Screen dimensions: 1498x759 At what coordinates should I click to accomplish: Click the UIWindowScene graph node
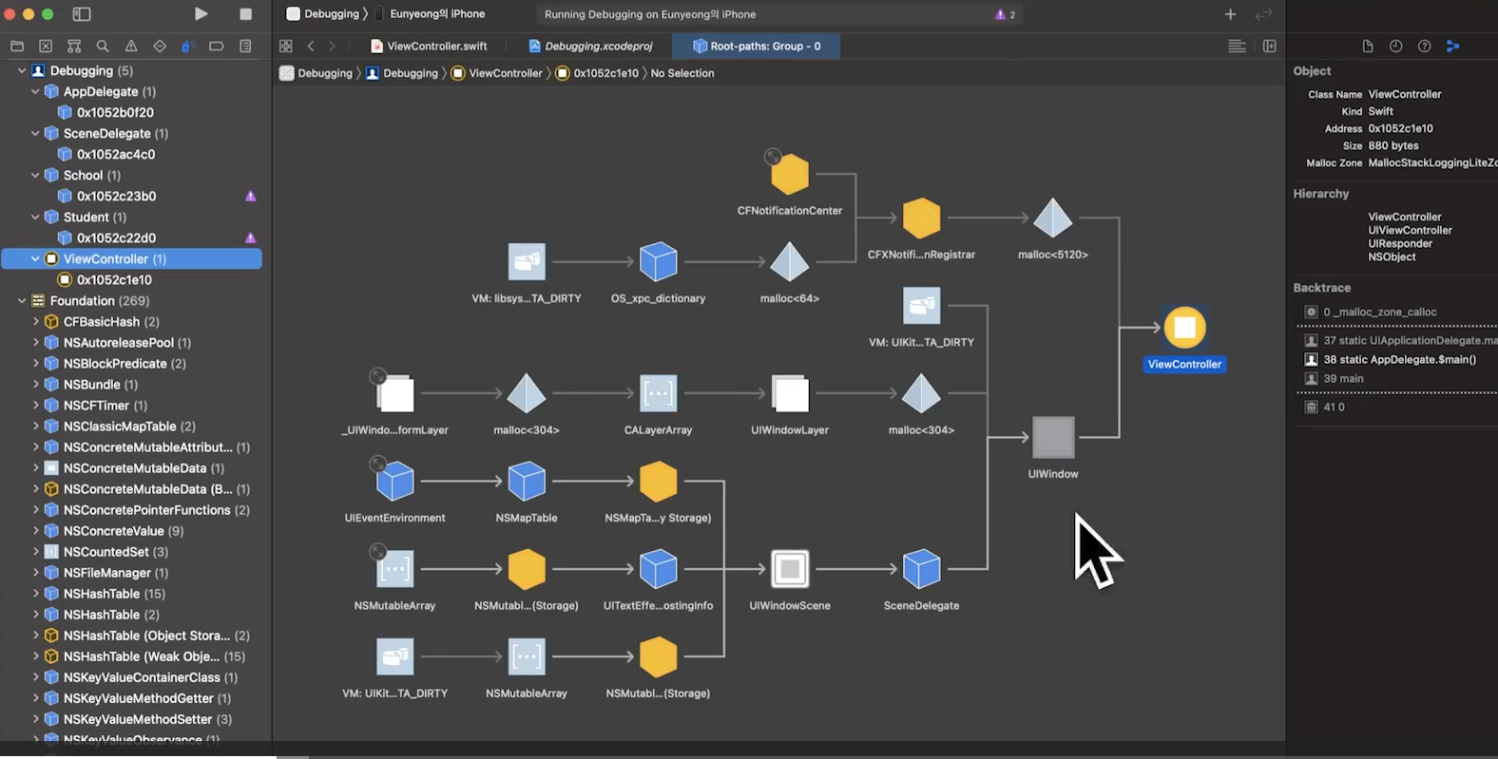790,569
